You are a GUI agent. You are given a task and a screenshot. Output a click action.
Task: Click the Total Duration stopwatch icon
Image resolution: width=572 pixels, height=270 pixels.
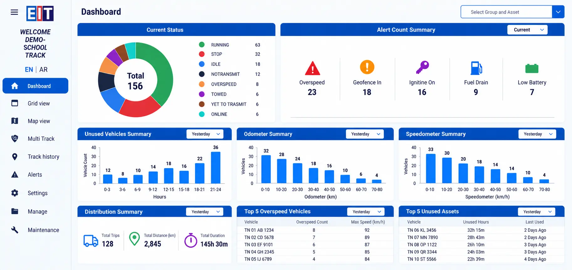tap(191, 240)
